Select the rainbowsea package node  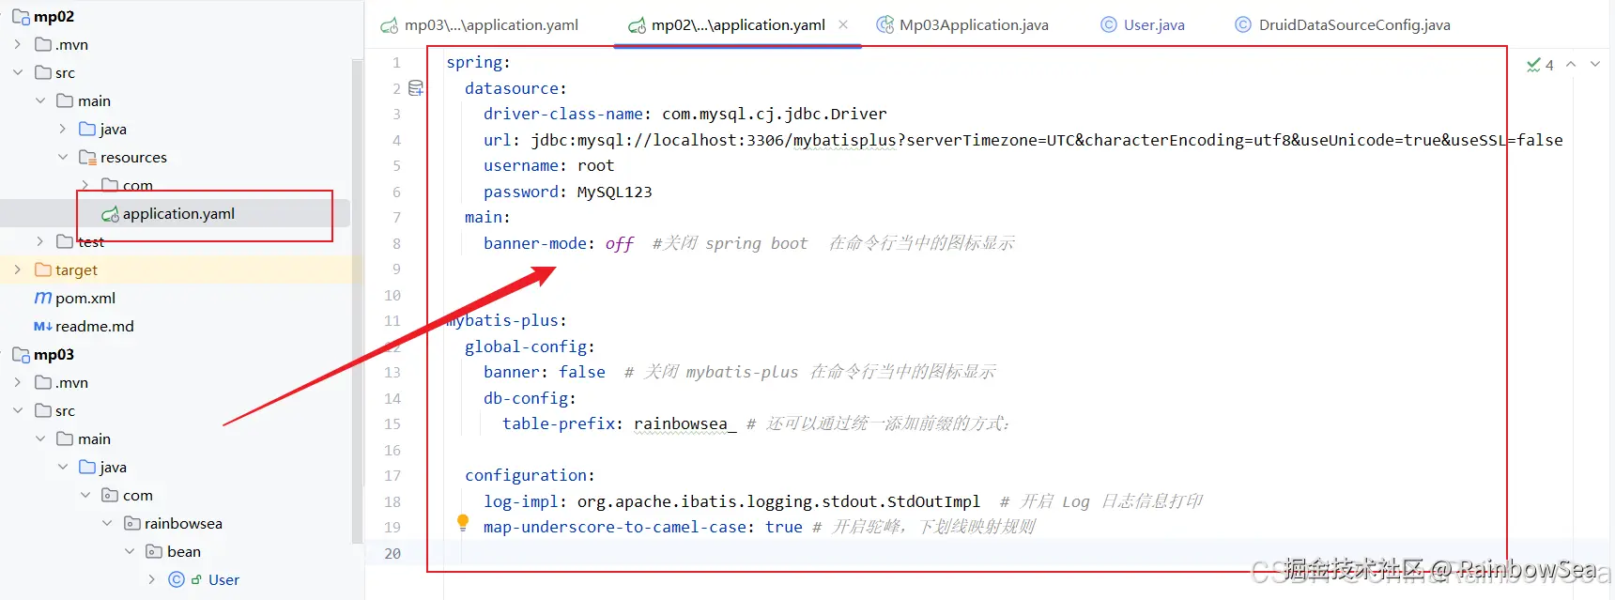[183, 524]
